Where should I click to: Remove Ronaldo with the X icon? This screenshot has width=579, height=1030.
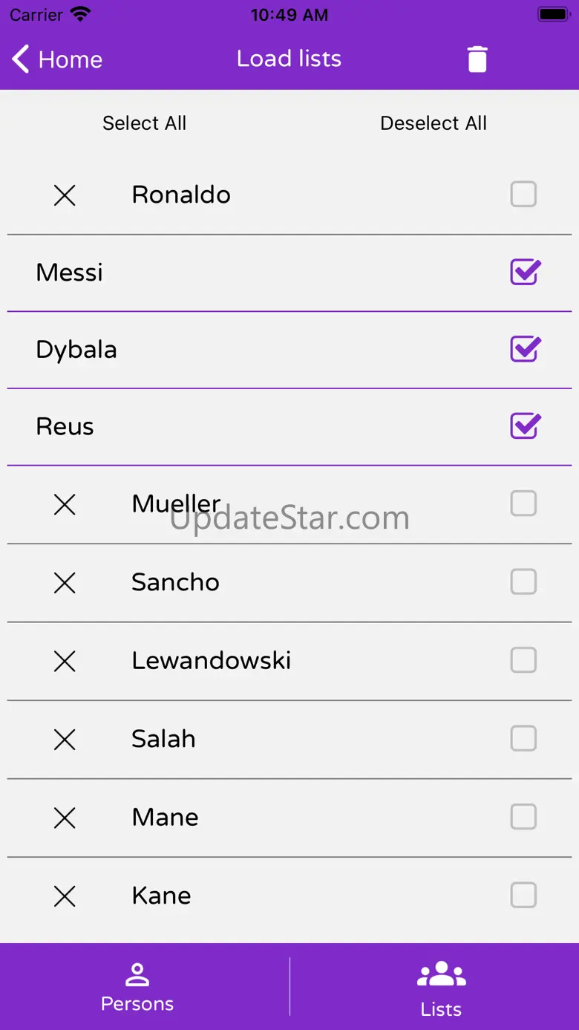[65, 195]
